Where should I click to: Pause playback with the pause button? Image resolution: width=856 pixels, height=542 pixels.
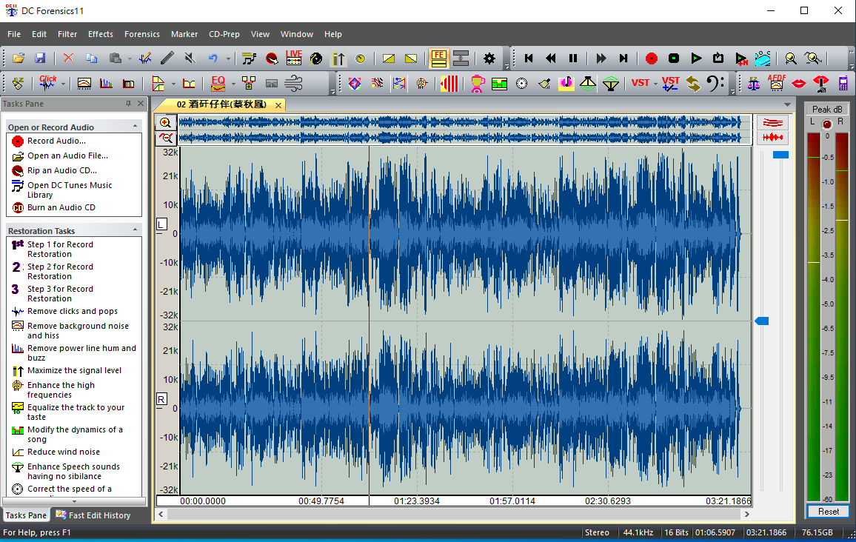pos(573,58)
